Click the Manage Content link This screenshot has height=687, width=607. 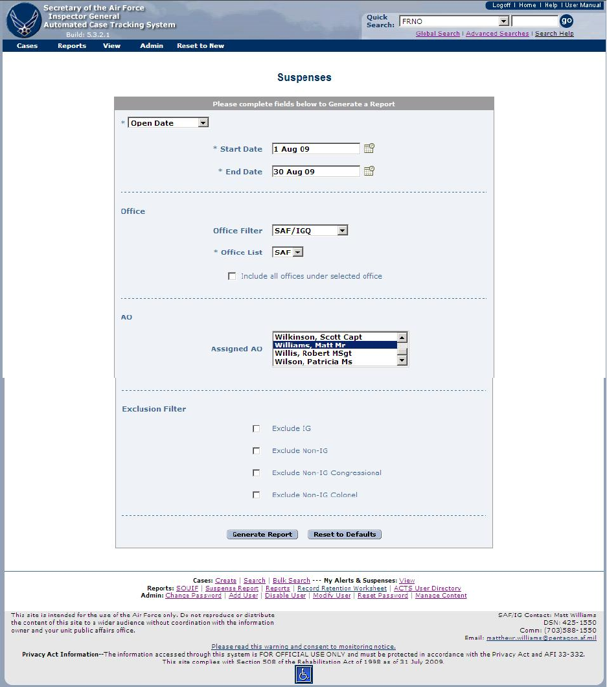click(x=441, y=596)
